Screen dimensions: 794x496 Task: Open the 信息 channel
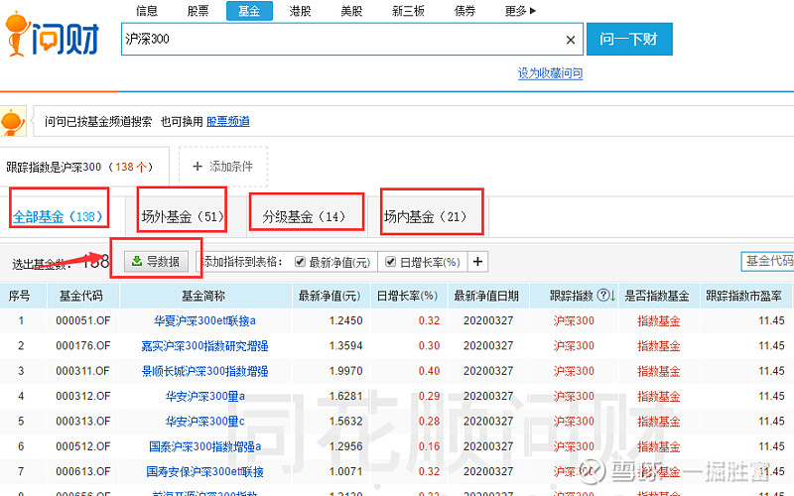[147, 11]
